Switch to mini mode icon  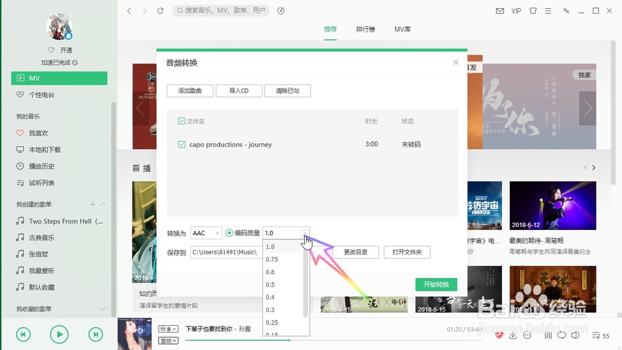(567, 11)
